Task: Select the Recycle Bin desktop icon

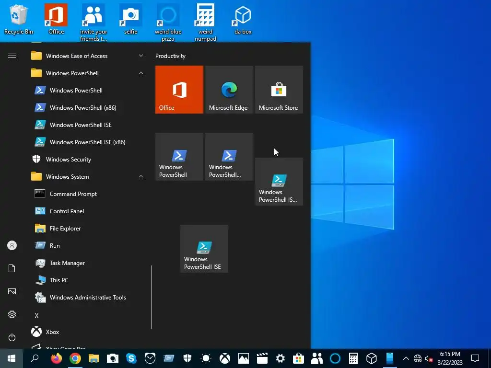Action: (x=19, y=19)
